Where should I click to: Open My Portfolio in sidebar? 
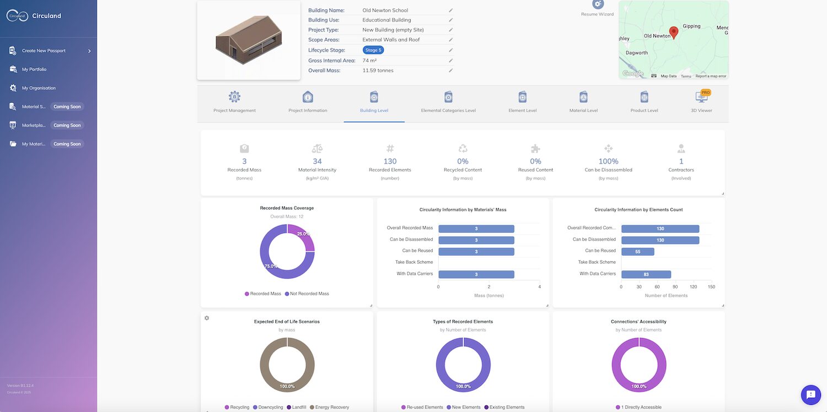(x=34, y=69)
